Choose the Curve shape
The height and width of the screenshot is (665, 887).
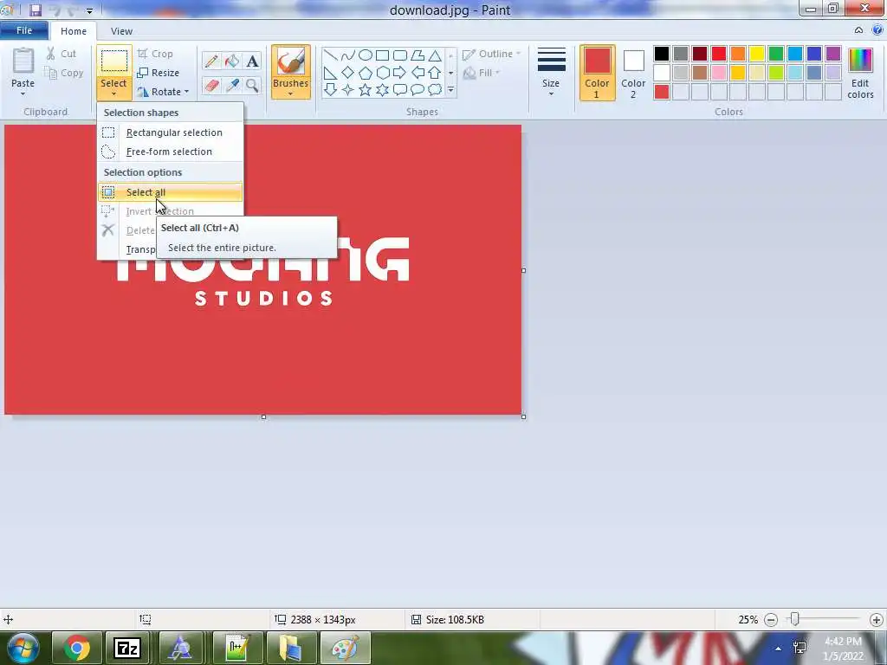click(348, 55)
